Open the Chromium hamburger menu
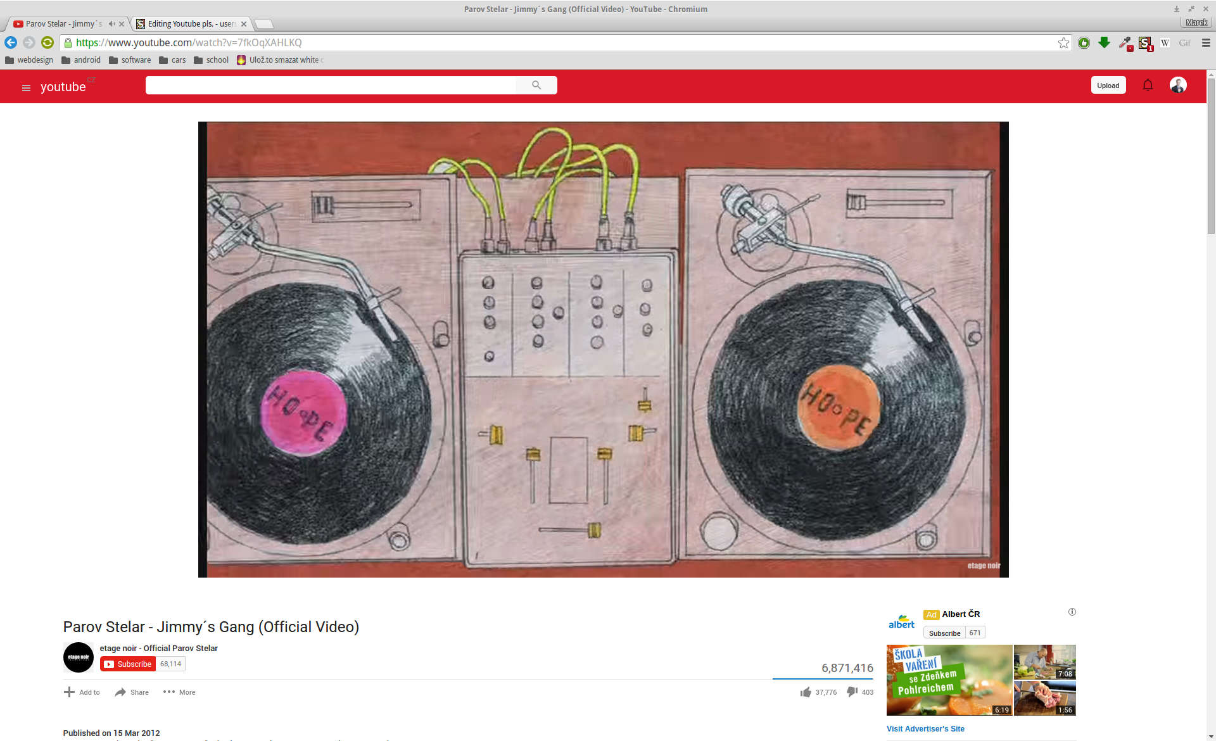 point(1206,42)
